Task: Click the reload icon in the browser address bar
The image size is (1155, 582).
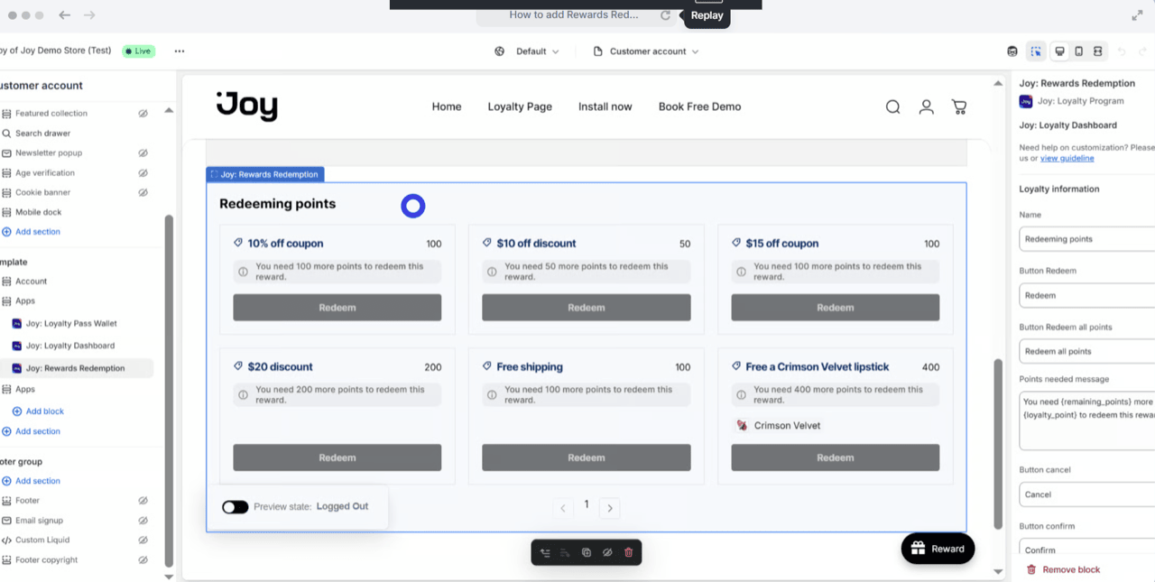Action: point(665,15)
